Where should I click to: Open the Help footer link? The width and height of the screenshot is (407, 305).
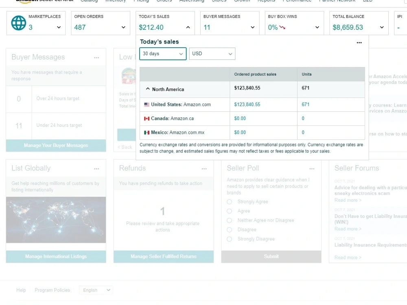[21, 290]
